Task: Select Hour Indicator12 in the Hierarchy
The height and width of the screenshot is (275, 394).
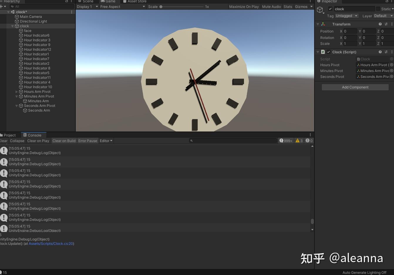Action: point(38,49)
